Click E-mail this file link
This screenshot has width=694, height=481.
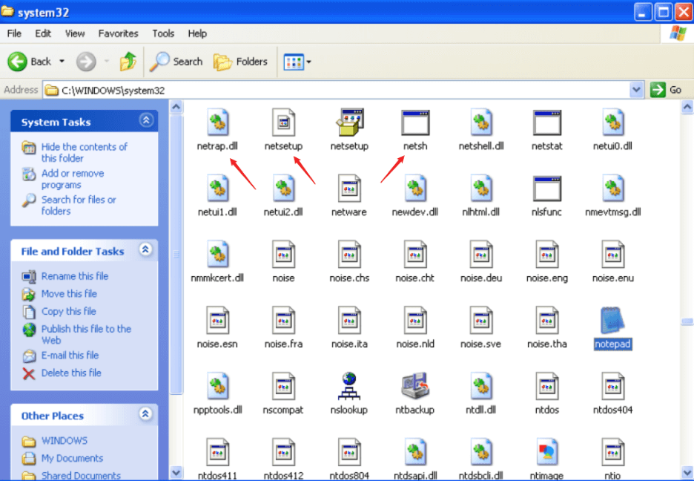click(x=70, y=356)
